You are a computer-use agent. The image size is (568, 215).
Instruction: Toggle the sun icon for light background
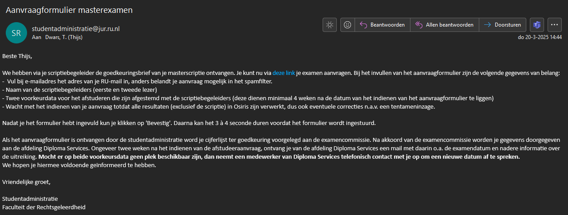330,25
